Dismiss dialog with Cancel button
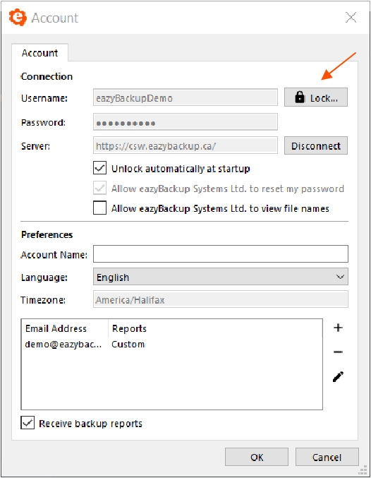The height and width of the screenshot is (478, 371). [x=327, y=457]
